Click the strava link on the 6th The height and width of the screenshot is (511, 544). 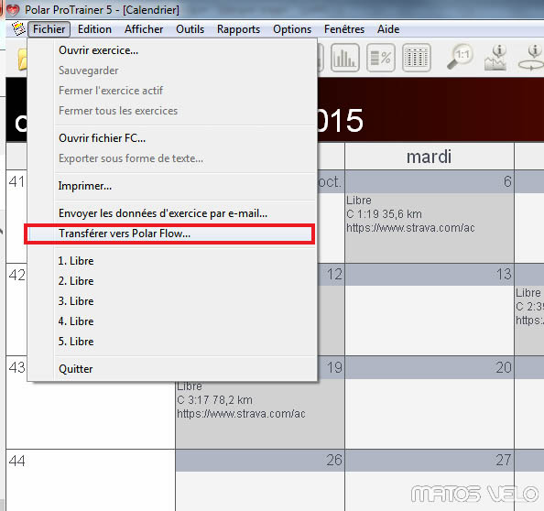pyautogui.click(x=410, y=228)
